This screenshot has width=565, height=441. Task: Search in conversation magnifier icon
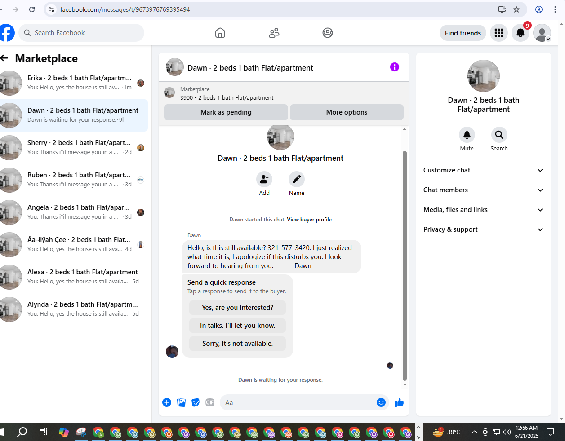tap(499, 135)
